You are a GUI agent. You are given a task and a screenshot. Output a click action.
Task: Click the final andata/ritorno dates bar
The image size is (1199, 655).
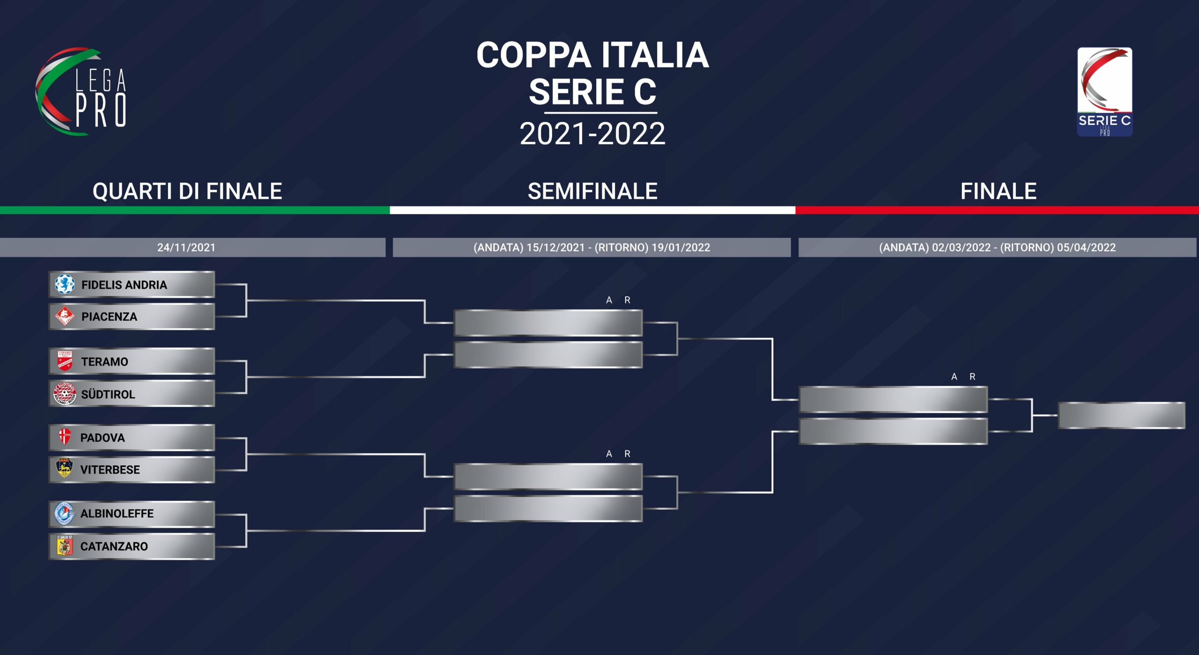(997, 247)
